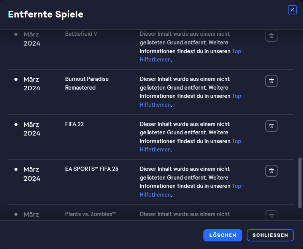Select the Burnout Paradise Remastered game title

pyautogui.click(x=87, y=83)
